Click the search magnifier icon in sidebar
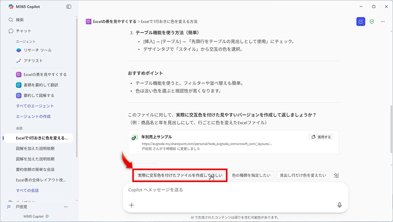This screenshot has width=393, height=222. [11, 20]
